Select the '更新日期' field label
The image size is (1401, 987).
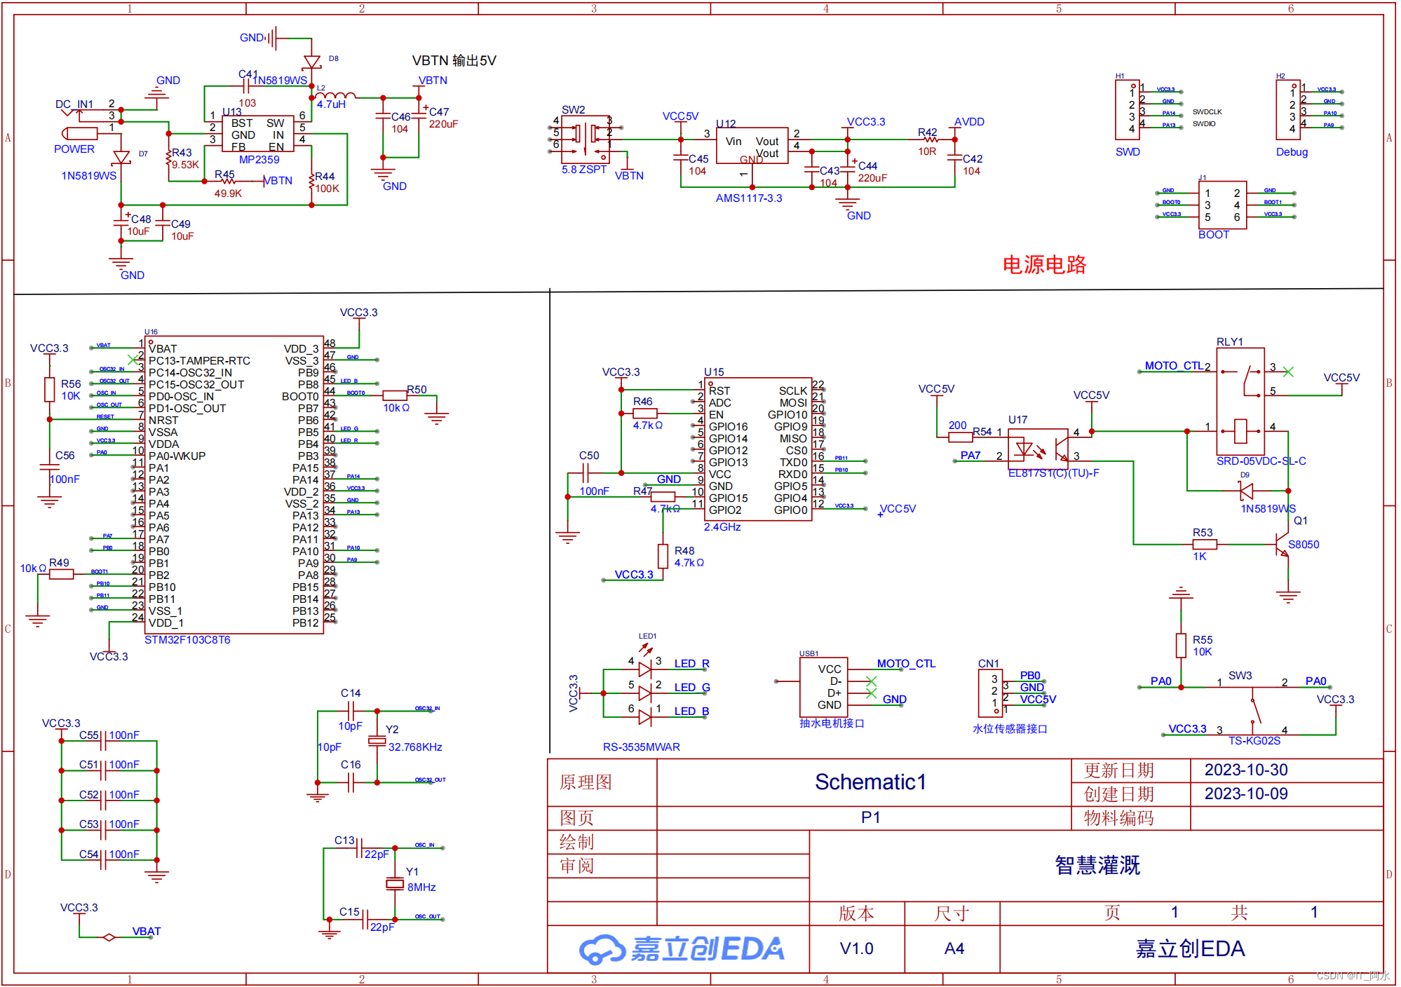(x=1118, y=770)
